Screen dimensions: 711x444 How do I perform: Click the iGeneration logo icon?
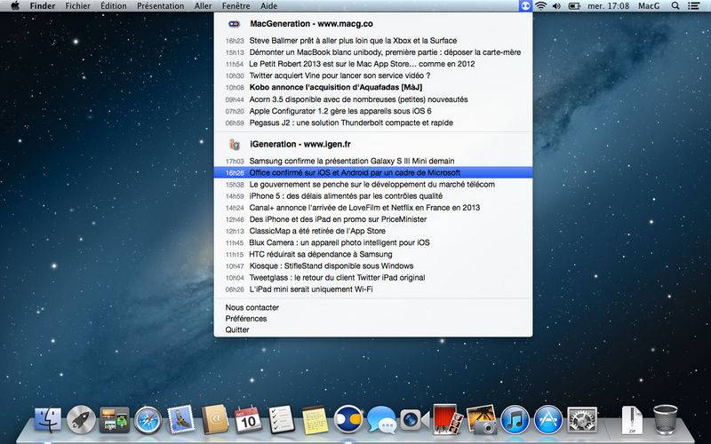click(x=235, y=144)
